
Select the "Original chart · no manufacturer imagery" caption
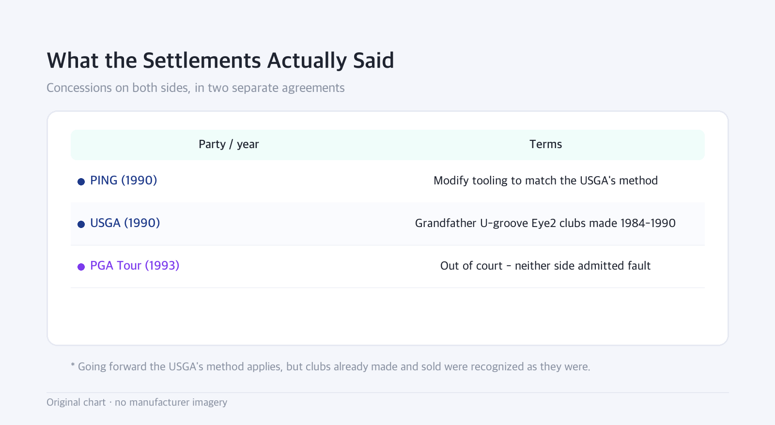(x=137, y=402)
